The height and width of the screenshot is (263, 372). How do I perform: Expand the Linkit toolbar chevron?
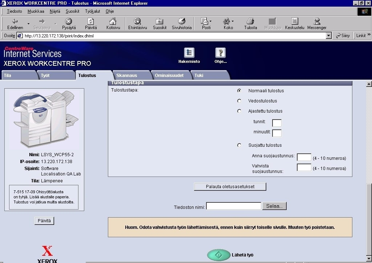pyautogui.click(x=369, y=35)
